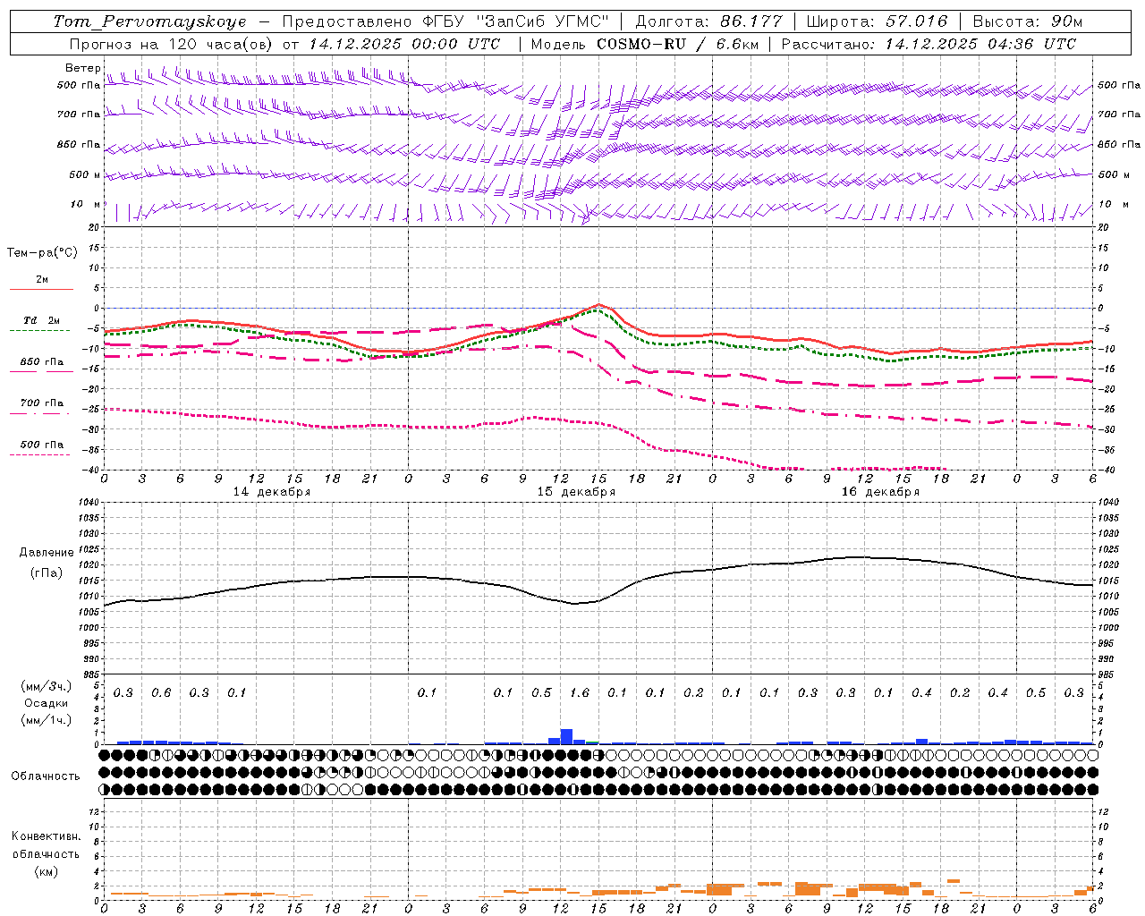Viewport: 1145px width, 916px height.
Task: Click the (мм/3ч.) precipitation unit label
Action: click(47, 686)
